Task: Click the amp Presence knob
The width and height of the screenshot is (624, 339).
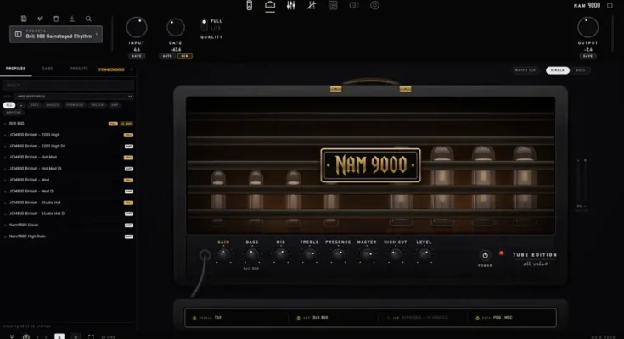Action: tap(338, 255)
